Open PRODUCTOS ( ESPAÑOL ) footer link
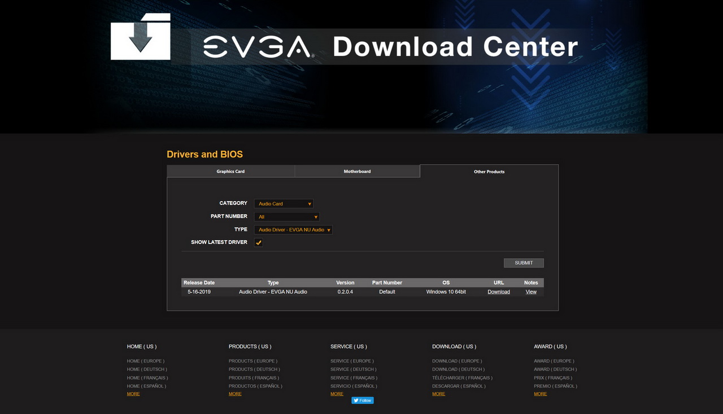This screenshot has height=414, width=723. [255, 386]
